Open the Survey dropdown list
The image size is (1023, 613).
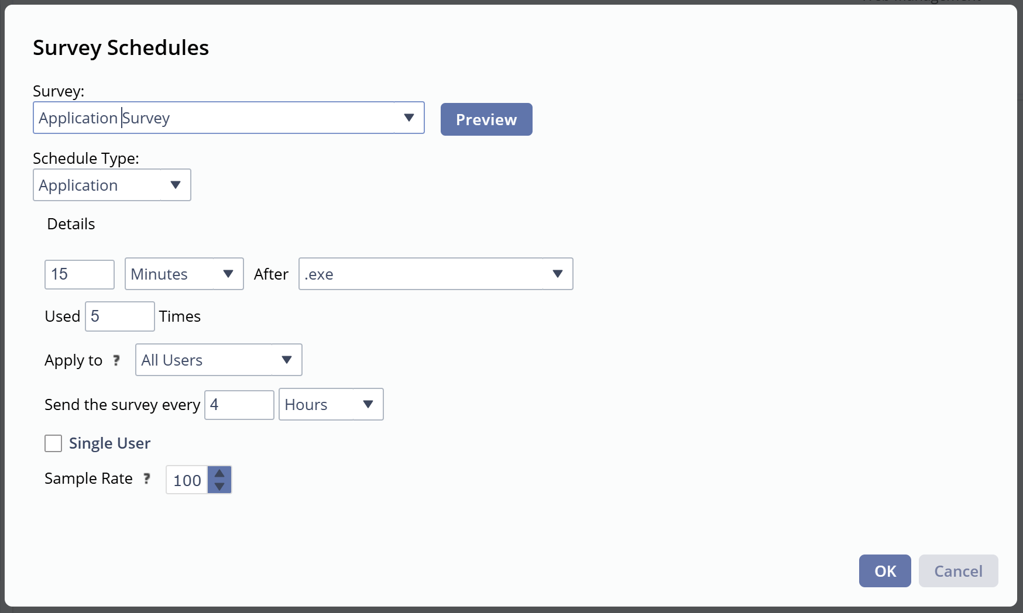coord(409,118)
